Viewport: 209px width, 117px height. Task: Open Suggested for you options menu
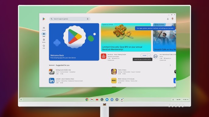(170, 65)
